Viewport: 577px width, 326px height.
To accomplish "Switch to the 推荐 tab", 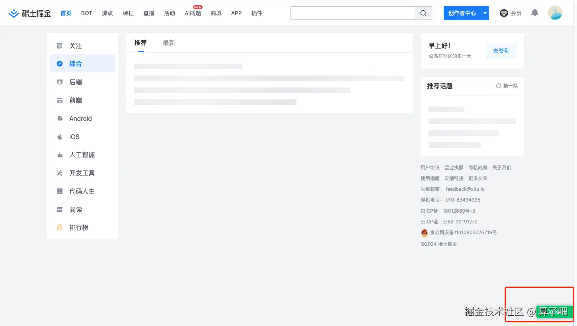I will tap(140, 43).
